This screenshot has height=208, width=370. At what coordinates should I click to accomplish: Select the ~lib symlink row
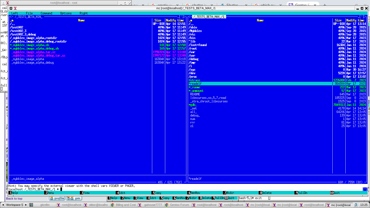pyautogui.click(x=277, y=41)
